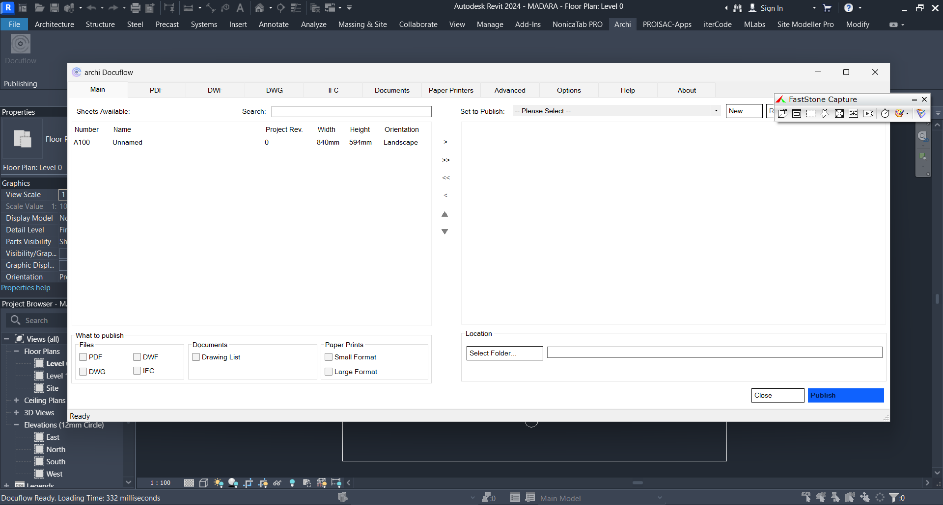Click FastStone Capture Rectangular Region icon

coord(811,114)
